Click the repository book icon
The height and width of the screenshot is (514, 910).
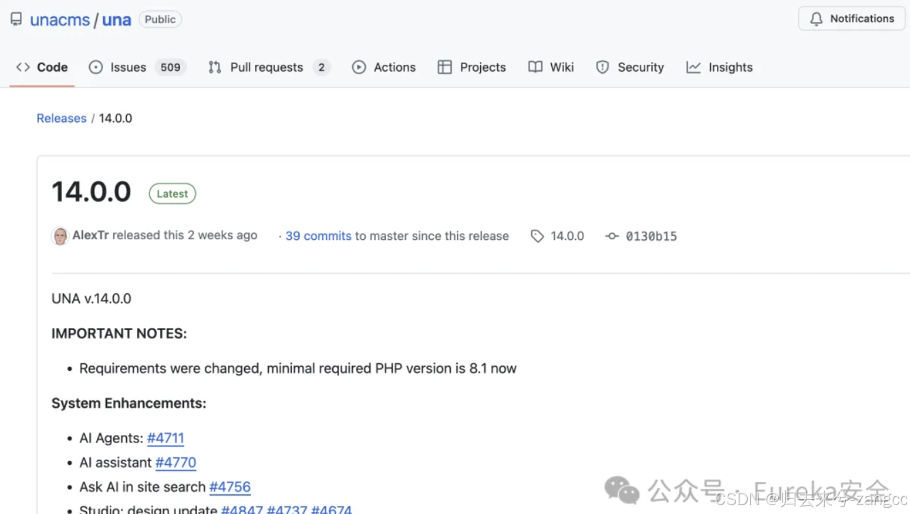click(x=16, y=19)
